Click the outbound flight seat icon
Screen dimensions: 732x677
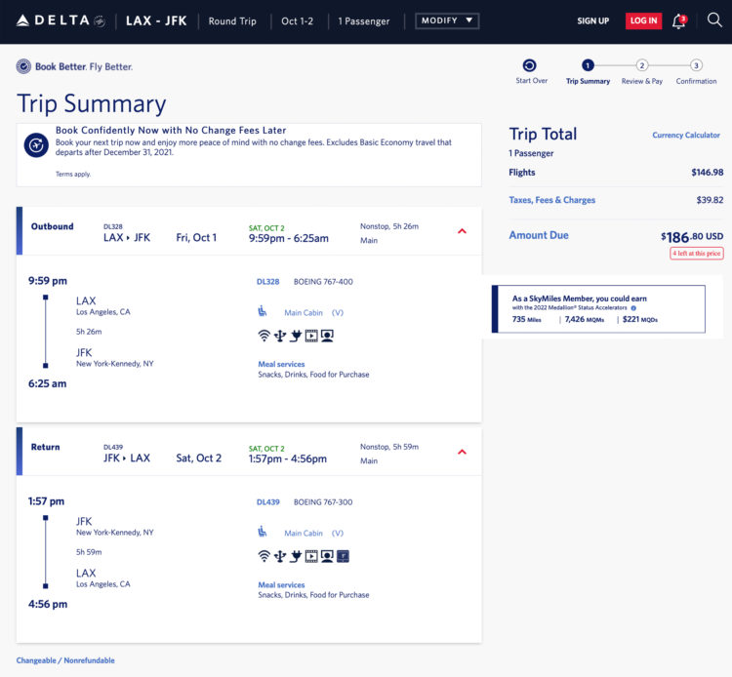pos(263,311)
